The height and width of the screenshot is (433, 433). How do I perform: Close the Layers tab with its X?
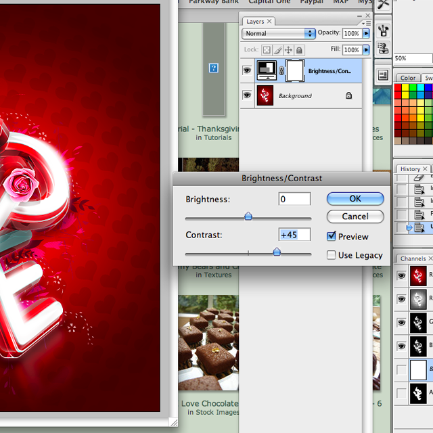[x=269, y=21]
